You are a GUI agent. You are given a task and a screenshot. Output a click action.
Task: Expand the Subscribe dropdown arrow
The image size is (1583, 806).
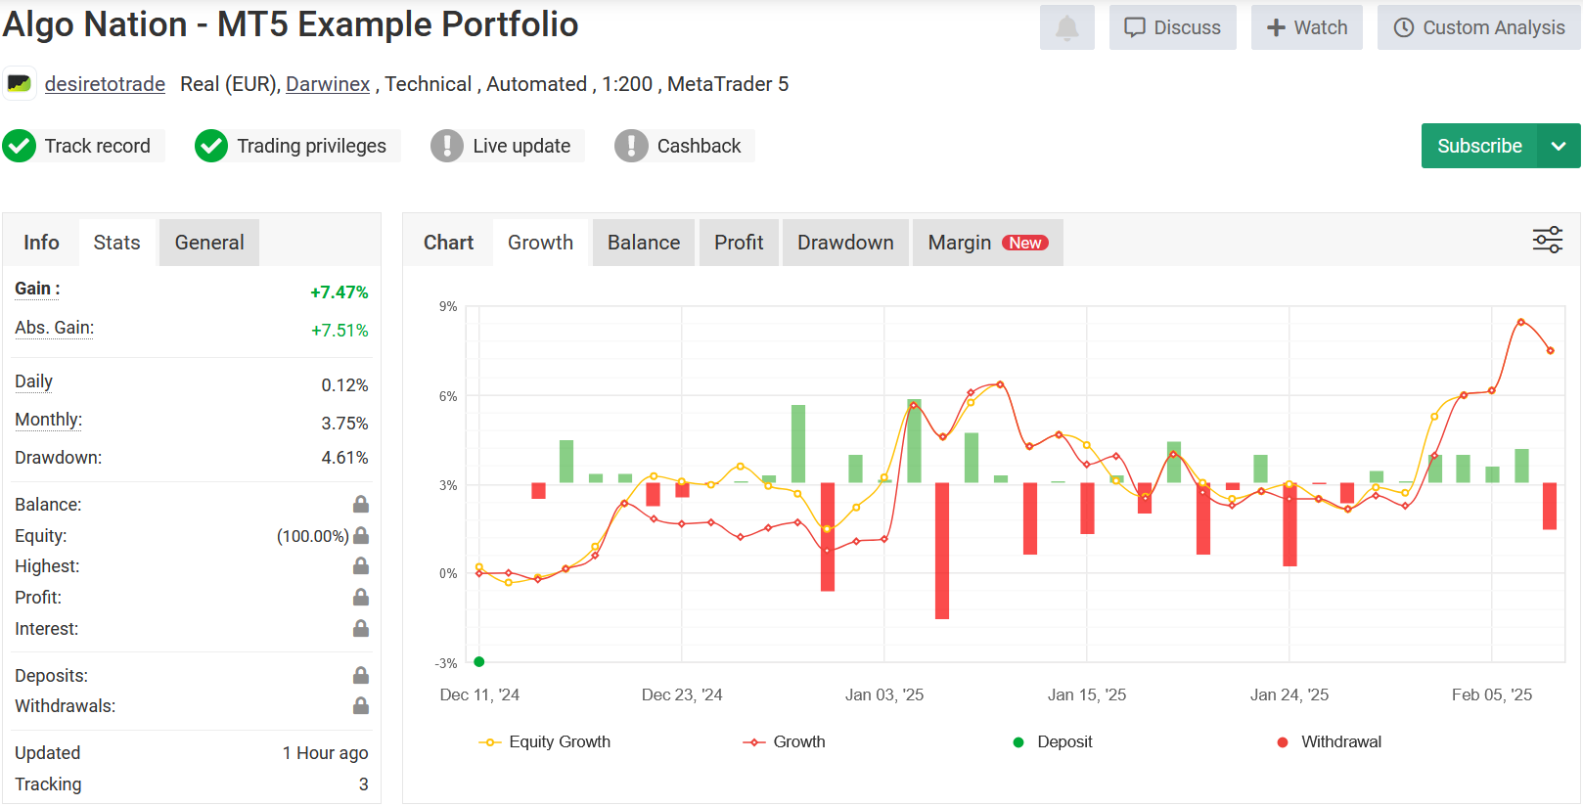tap(1559, 146)
